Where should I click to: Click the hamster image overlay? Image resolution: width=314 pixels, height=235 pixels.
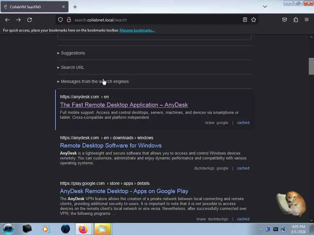click(291, 203)
